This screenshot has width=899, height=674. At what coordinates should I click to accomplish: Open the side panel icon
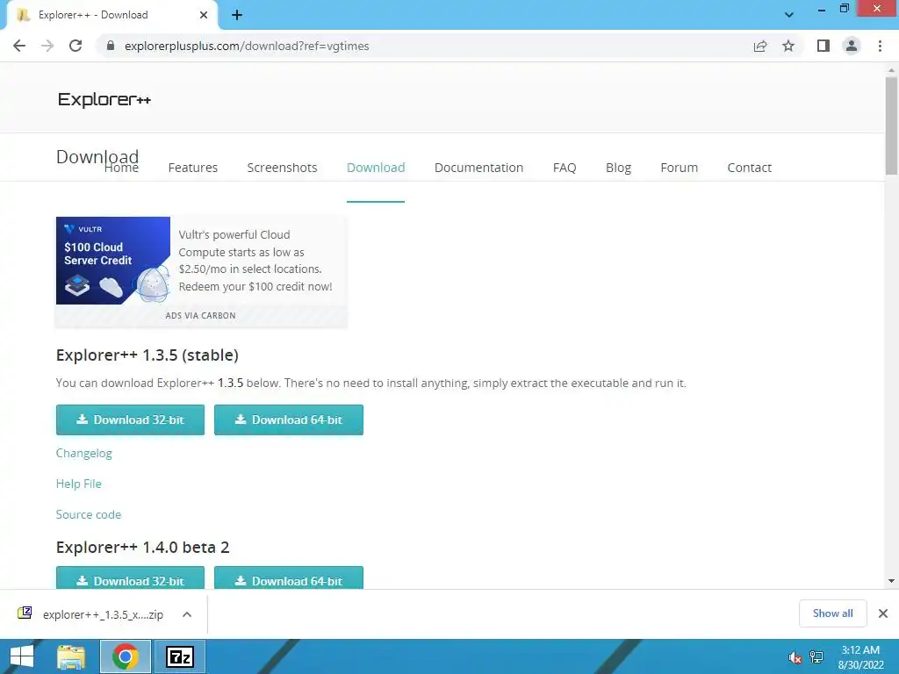(x=823, y=46)
